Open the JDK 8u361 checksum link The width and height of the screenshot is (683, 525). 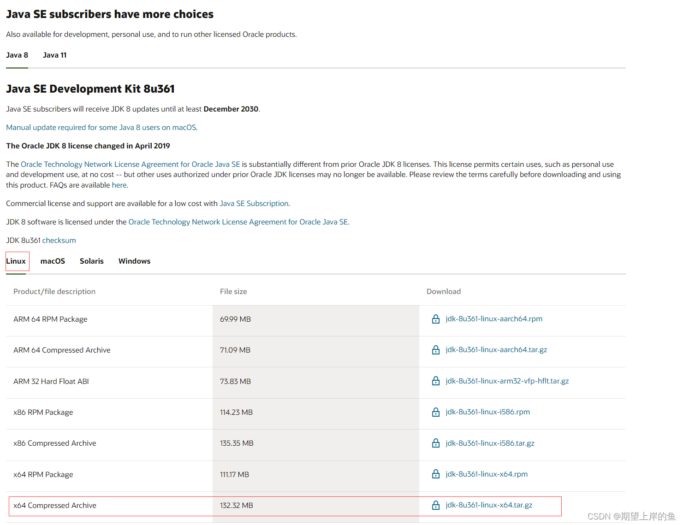click(59, 241)
